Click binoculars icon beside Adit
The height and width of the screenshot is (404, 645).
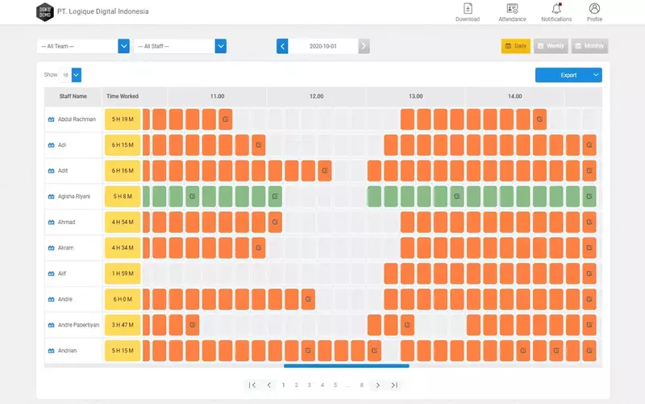pyautogui.click(x=51, y=171)
